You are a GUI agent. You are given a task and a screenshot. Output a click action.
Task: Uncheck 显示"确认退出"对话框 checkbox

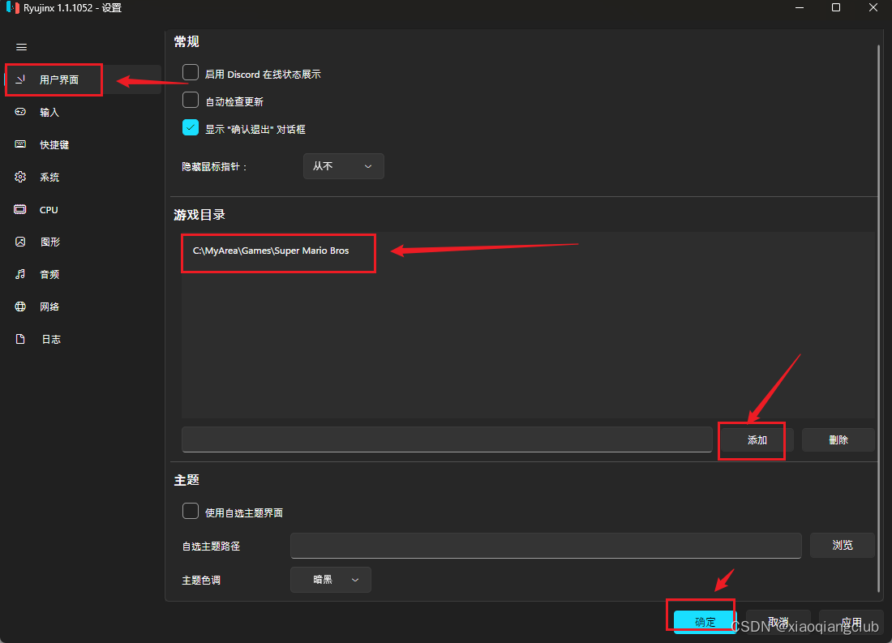(x=191, y=127)
